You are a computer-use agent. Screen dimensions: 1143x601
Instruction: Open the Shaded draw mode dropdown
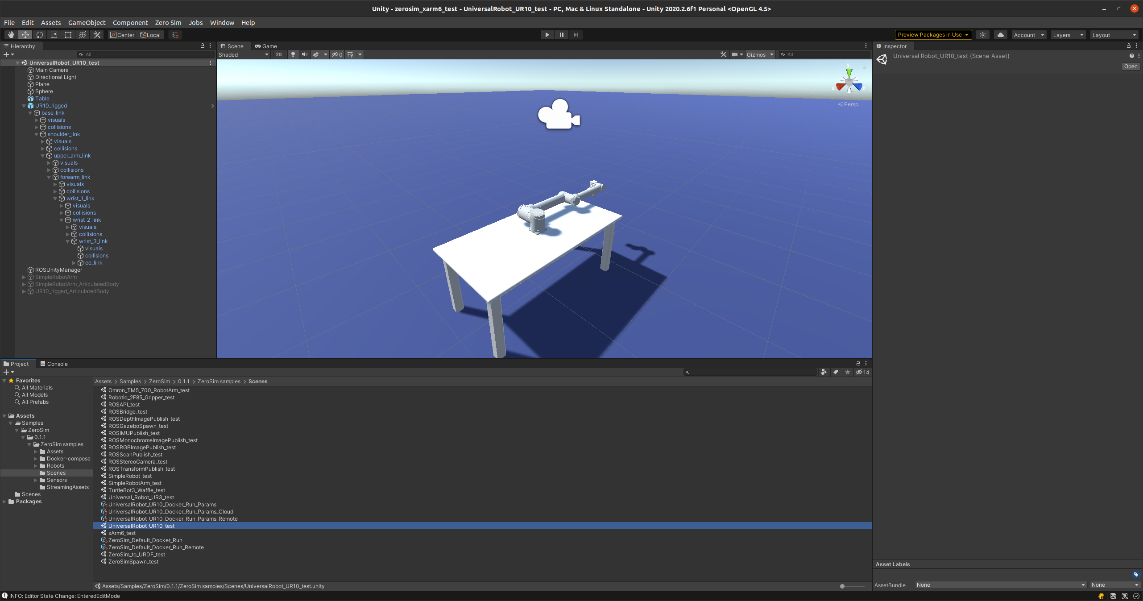(x=244, y=54)
